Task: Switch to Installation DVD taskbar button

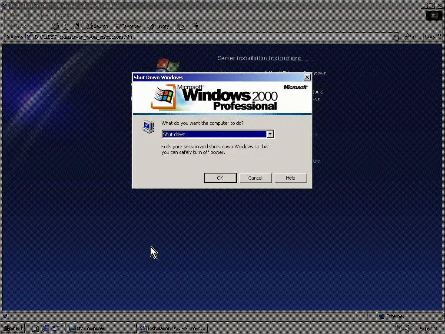Action: click(x=173, y=328)
